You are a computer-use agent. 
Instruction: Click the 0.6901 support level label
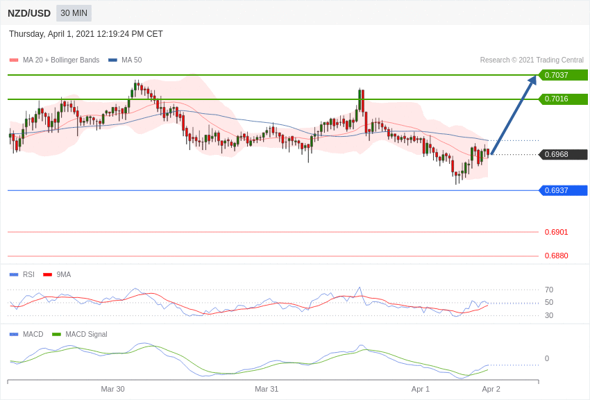tap(556, 232)
